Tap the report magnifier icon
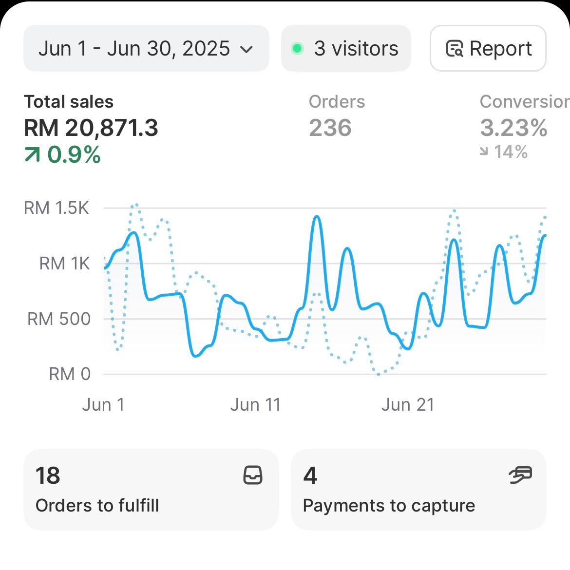 455,49
